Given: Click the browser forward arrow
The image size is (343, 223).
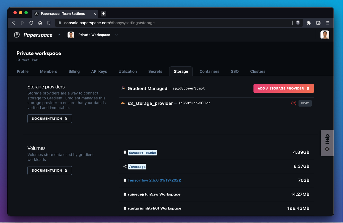Looking at the screenshot, I should 23,23.
